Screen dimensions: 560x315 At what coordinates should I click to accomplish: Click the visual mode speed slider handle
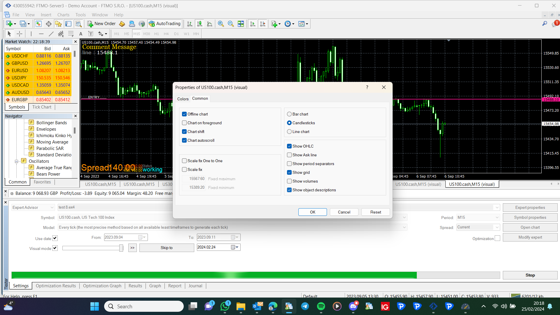pos(121,248)
